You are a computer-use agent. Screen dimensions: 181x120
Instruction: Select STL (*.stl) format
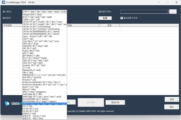tap(45, 107)
